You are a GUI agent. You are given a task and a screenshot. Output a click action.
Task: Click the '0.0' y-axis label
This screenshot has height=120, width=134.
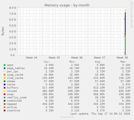(13, 55)
